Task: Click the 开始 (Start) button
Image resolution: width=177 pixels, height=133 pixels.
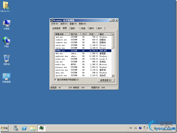Action: 4,128
